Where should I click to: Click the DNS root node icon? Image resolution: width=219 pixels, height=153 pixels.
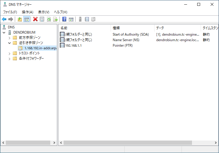coord(4,27)
